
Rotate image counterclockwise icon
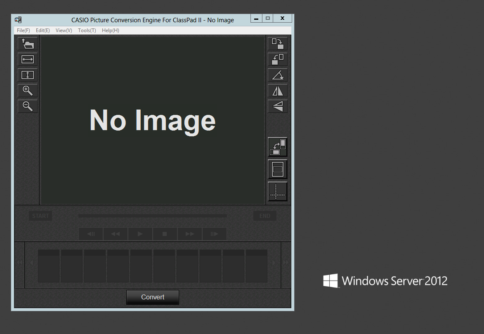[278, 59]
